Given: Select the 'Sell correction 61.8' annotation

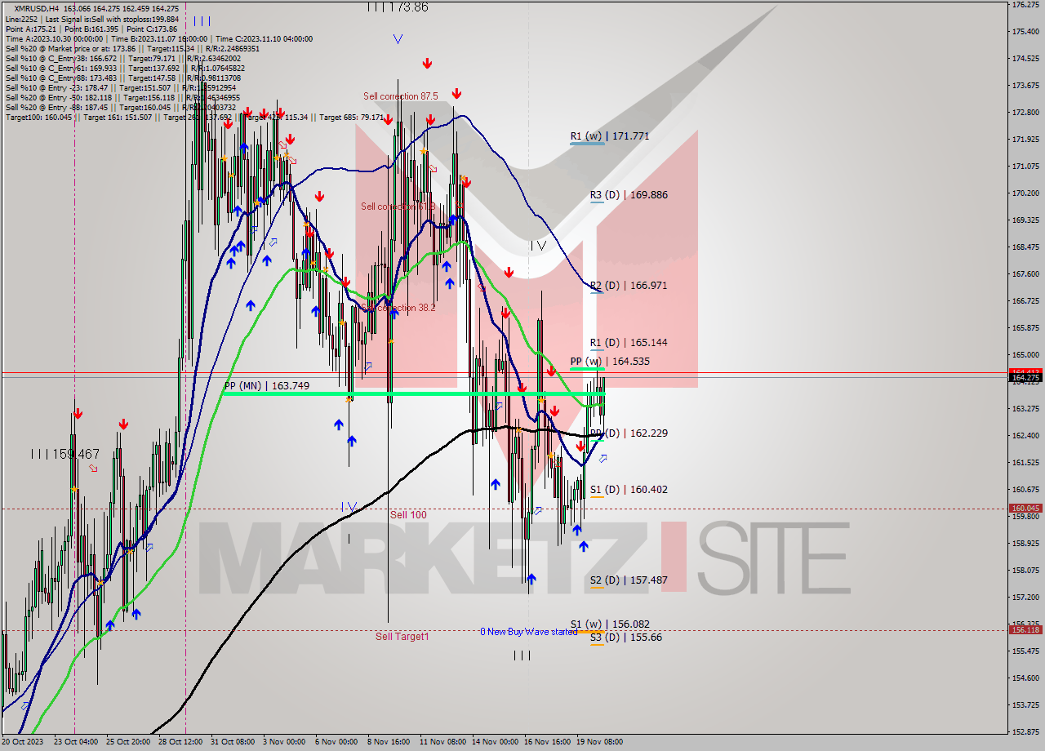Looking at the screenshot, I should [398, 207].
